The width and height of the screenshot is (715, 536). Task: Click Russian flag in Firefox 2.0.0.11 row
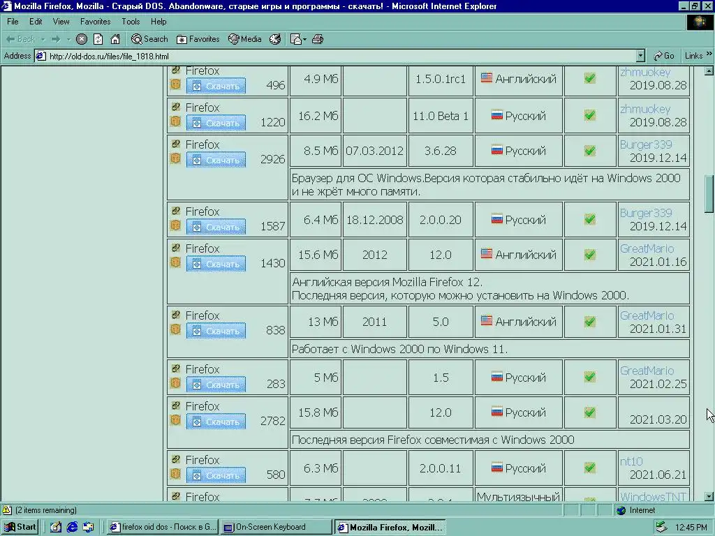point(497,467)
